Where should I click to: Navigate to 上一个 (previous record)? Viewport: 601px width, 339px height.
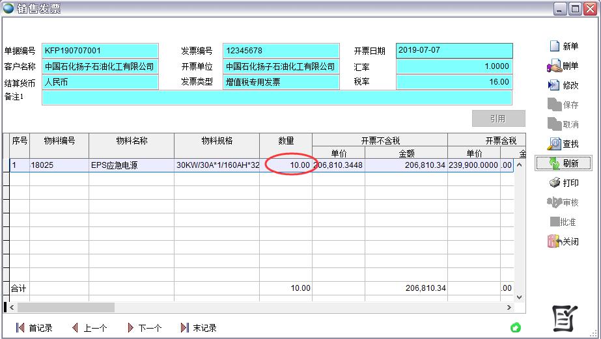[x=89, y=328]
